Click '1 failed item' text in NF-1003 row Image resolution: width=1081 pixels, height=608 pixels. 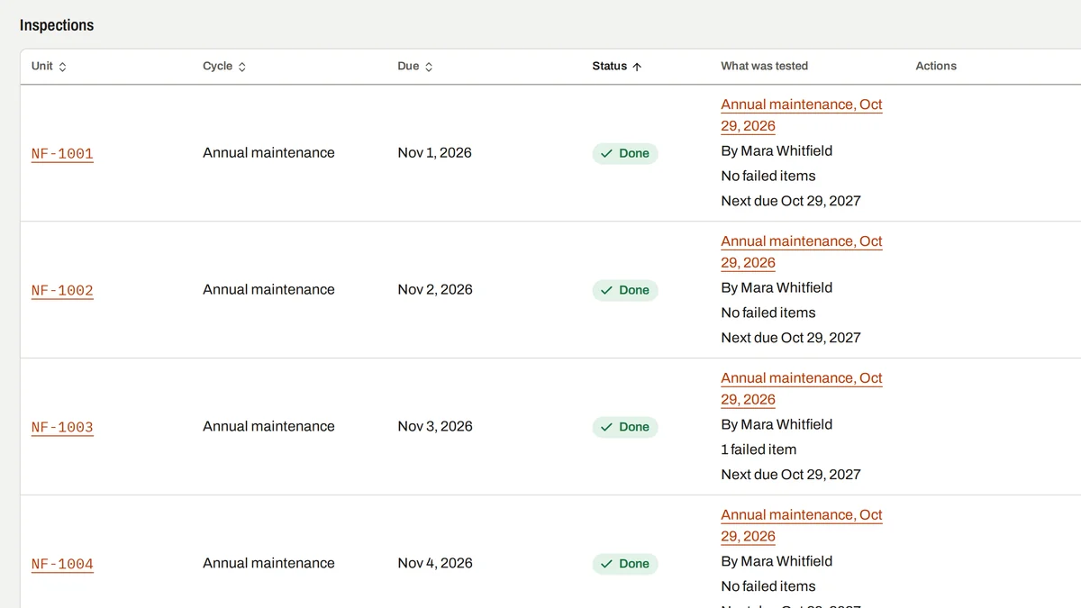pyautogui.click(x=759, y=449)
